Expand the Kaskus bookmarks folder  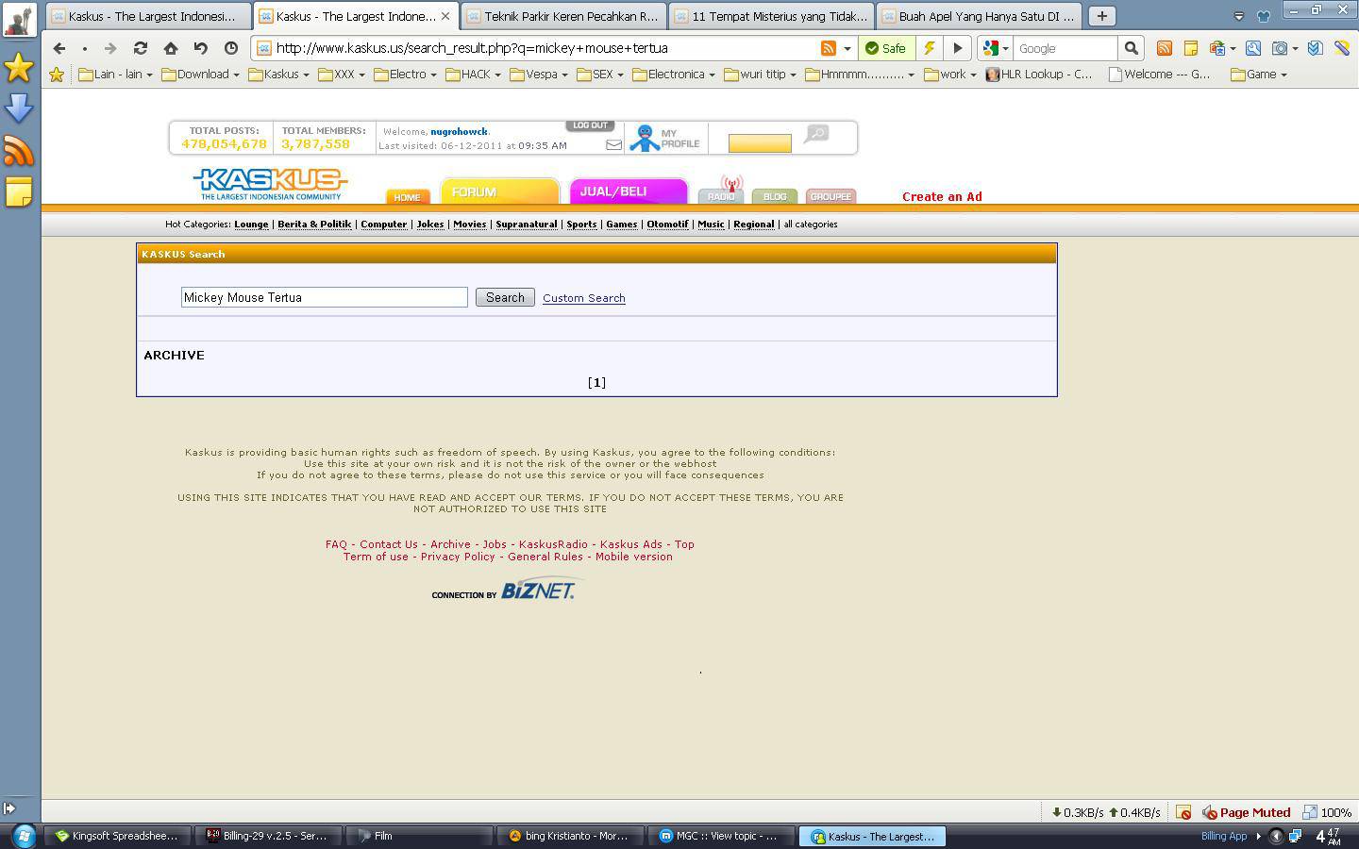tap(279, 75)
